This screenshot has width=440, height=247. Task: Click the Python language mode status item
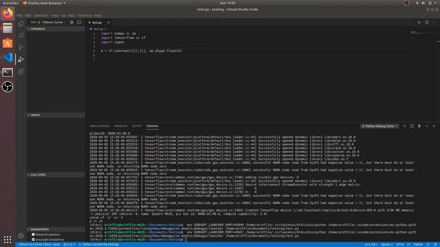418,244
